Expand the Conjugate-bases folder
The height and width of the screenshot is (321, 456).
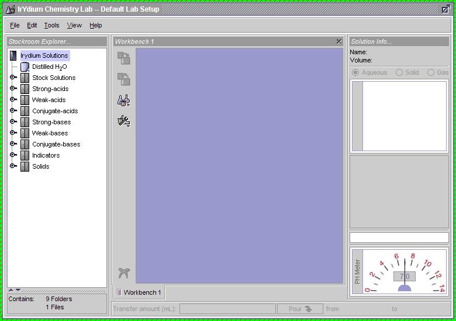[13, 144]
